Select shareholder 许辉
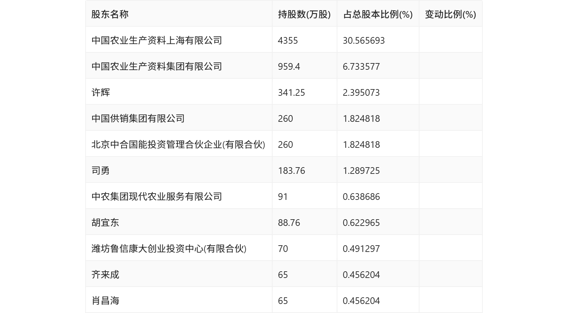 (x=101, y=92)
